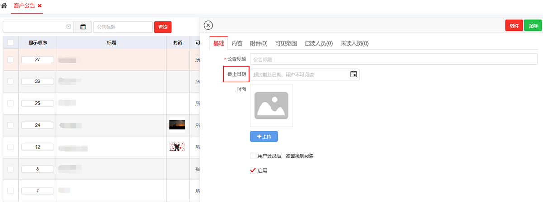
Task: Open the 截止日期 calendar picker icon
Action: 353,74
